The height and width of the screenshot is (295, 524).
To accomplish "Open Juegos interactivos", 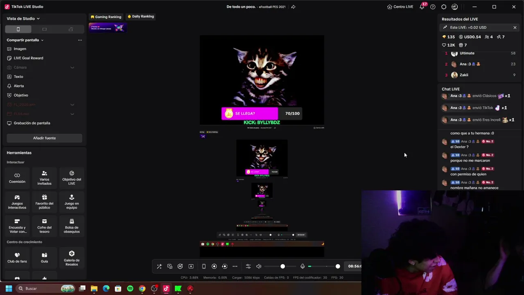I will coord(17,202).
